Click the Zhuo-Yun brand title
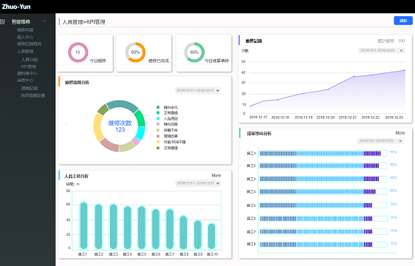 (x=16, y=7)
